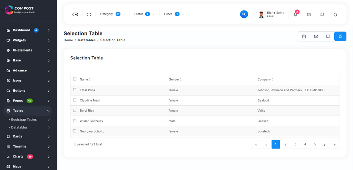Screen dimensions: 353x170
Task: Click company cell 'Sealoud'
Action: 263,100
